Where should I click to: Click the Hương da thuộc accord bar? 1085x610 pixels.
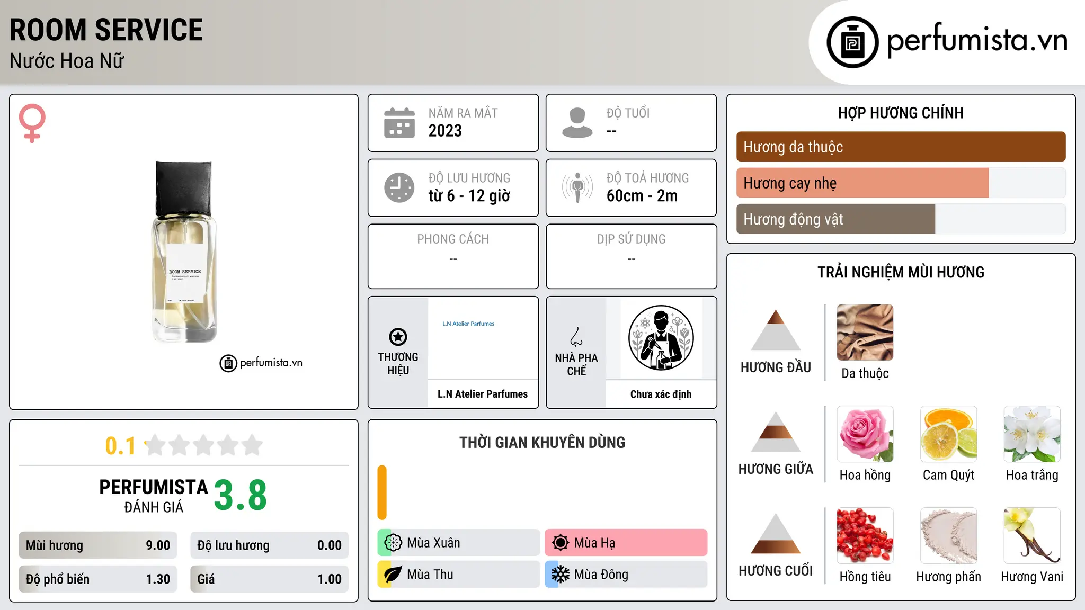tap(901, 147)
